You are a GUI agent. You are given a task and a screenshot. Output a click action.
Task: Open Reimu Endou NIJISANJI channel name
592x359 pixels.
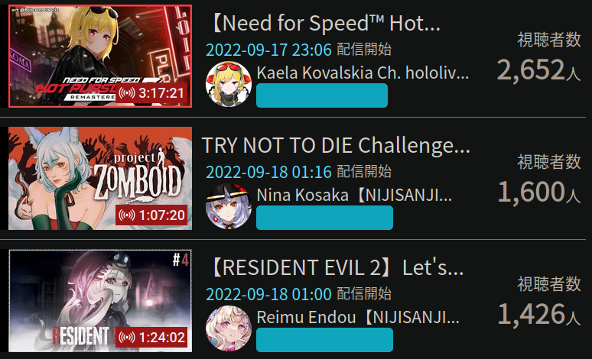[358, 317]
